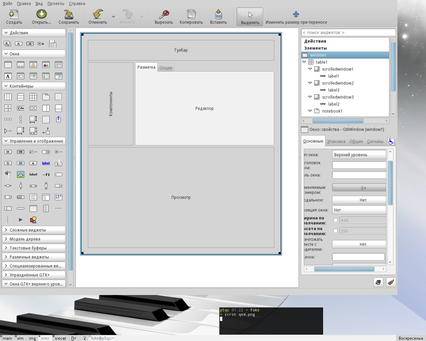Toggle the destroy-with-parent 'Нет' button
The image size is (426, 341).
click(359, 244)
